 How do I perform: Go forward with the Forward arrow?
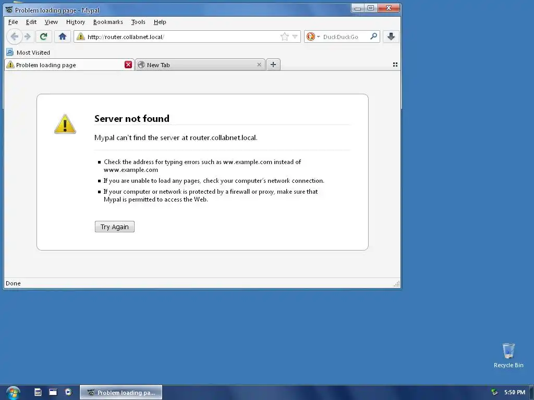[28, 36]
